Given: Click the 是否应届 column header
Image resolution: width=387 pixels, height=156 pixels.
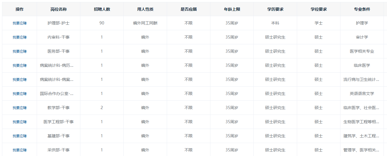Looking at the screenshot, I should coord(188,9).
